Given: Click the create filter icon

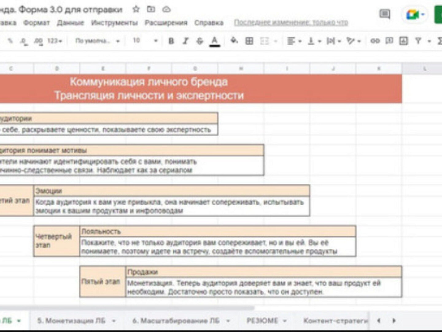Looking at the screenshot, I should tap(418, 41).
